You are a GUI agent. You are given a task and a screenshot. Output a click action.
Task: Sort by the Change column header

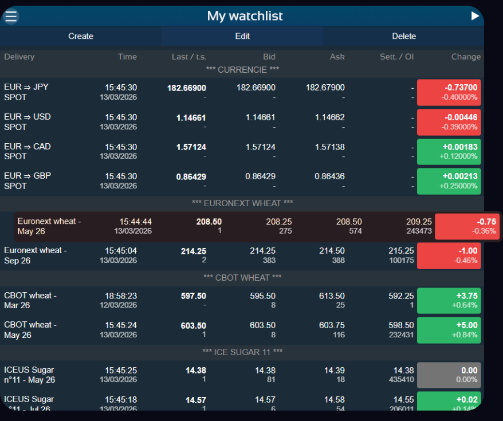point(466,57)
